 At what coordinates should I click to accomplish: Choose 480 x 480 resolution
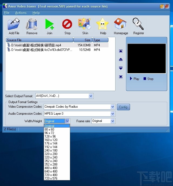[x=57, y=168]
